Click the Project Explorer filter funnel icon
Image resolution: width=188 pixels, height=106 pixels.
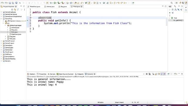[18, 9]
